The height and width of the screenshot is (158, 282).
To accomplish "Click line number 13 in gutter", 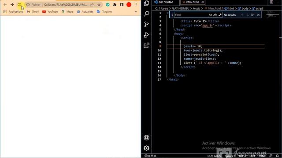I will click(x=160, y=63).
